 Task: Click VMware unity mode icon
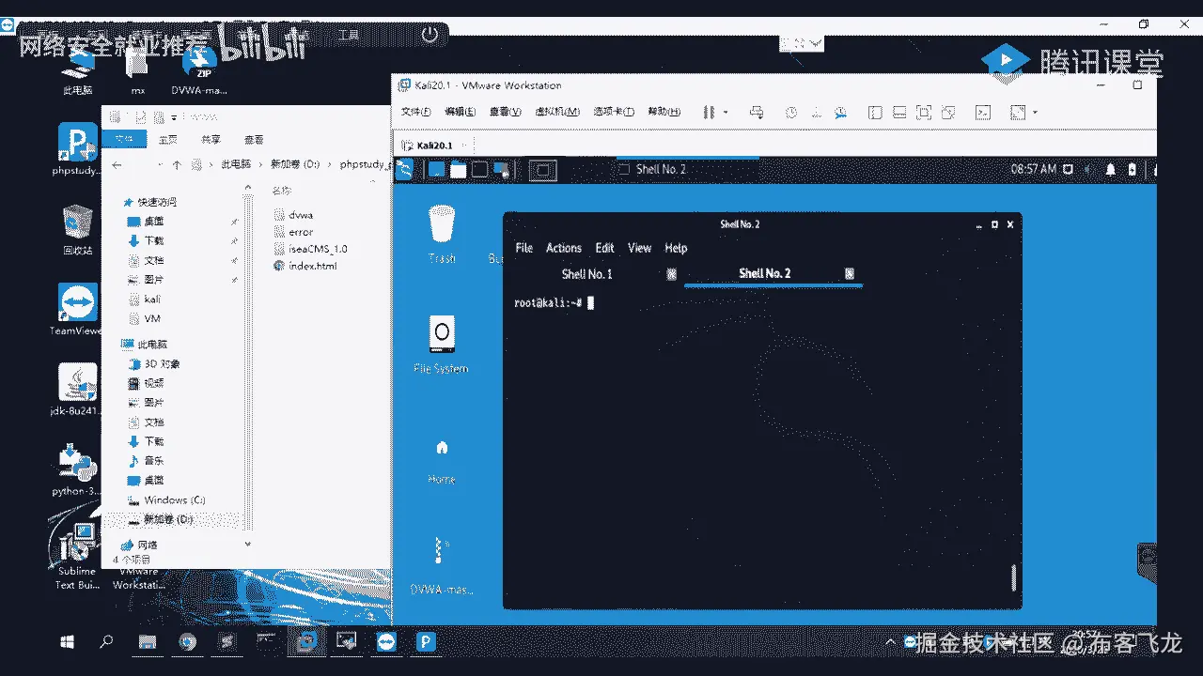(x=948, y=113)
